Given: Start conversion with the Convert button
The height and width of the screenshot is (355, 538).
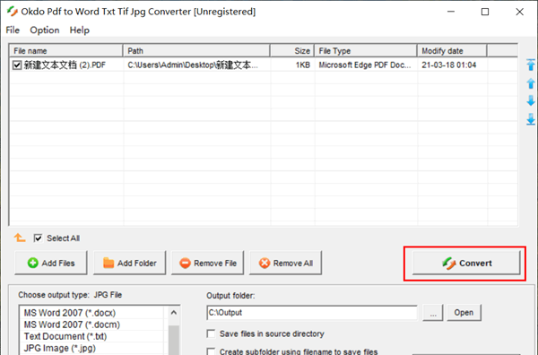Looking at the screenshot, I should [466, 263].
